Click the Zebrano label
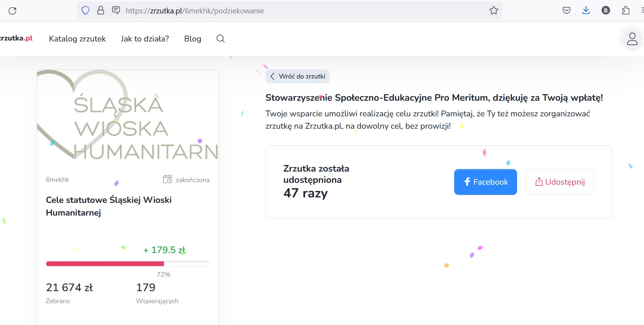Viewport: 644px width, 325px height. coord(58,301)
